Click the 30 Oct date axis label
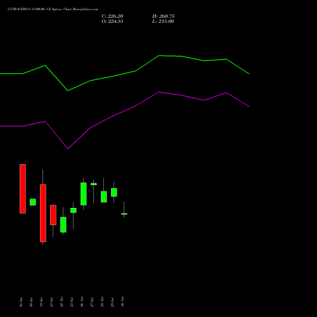 coord(122,302)
